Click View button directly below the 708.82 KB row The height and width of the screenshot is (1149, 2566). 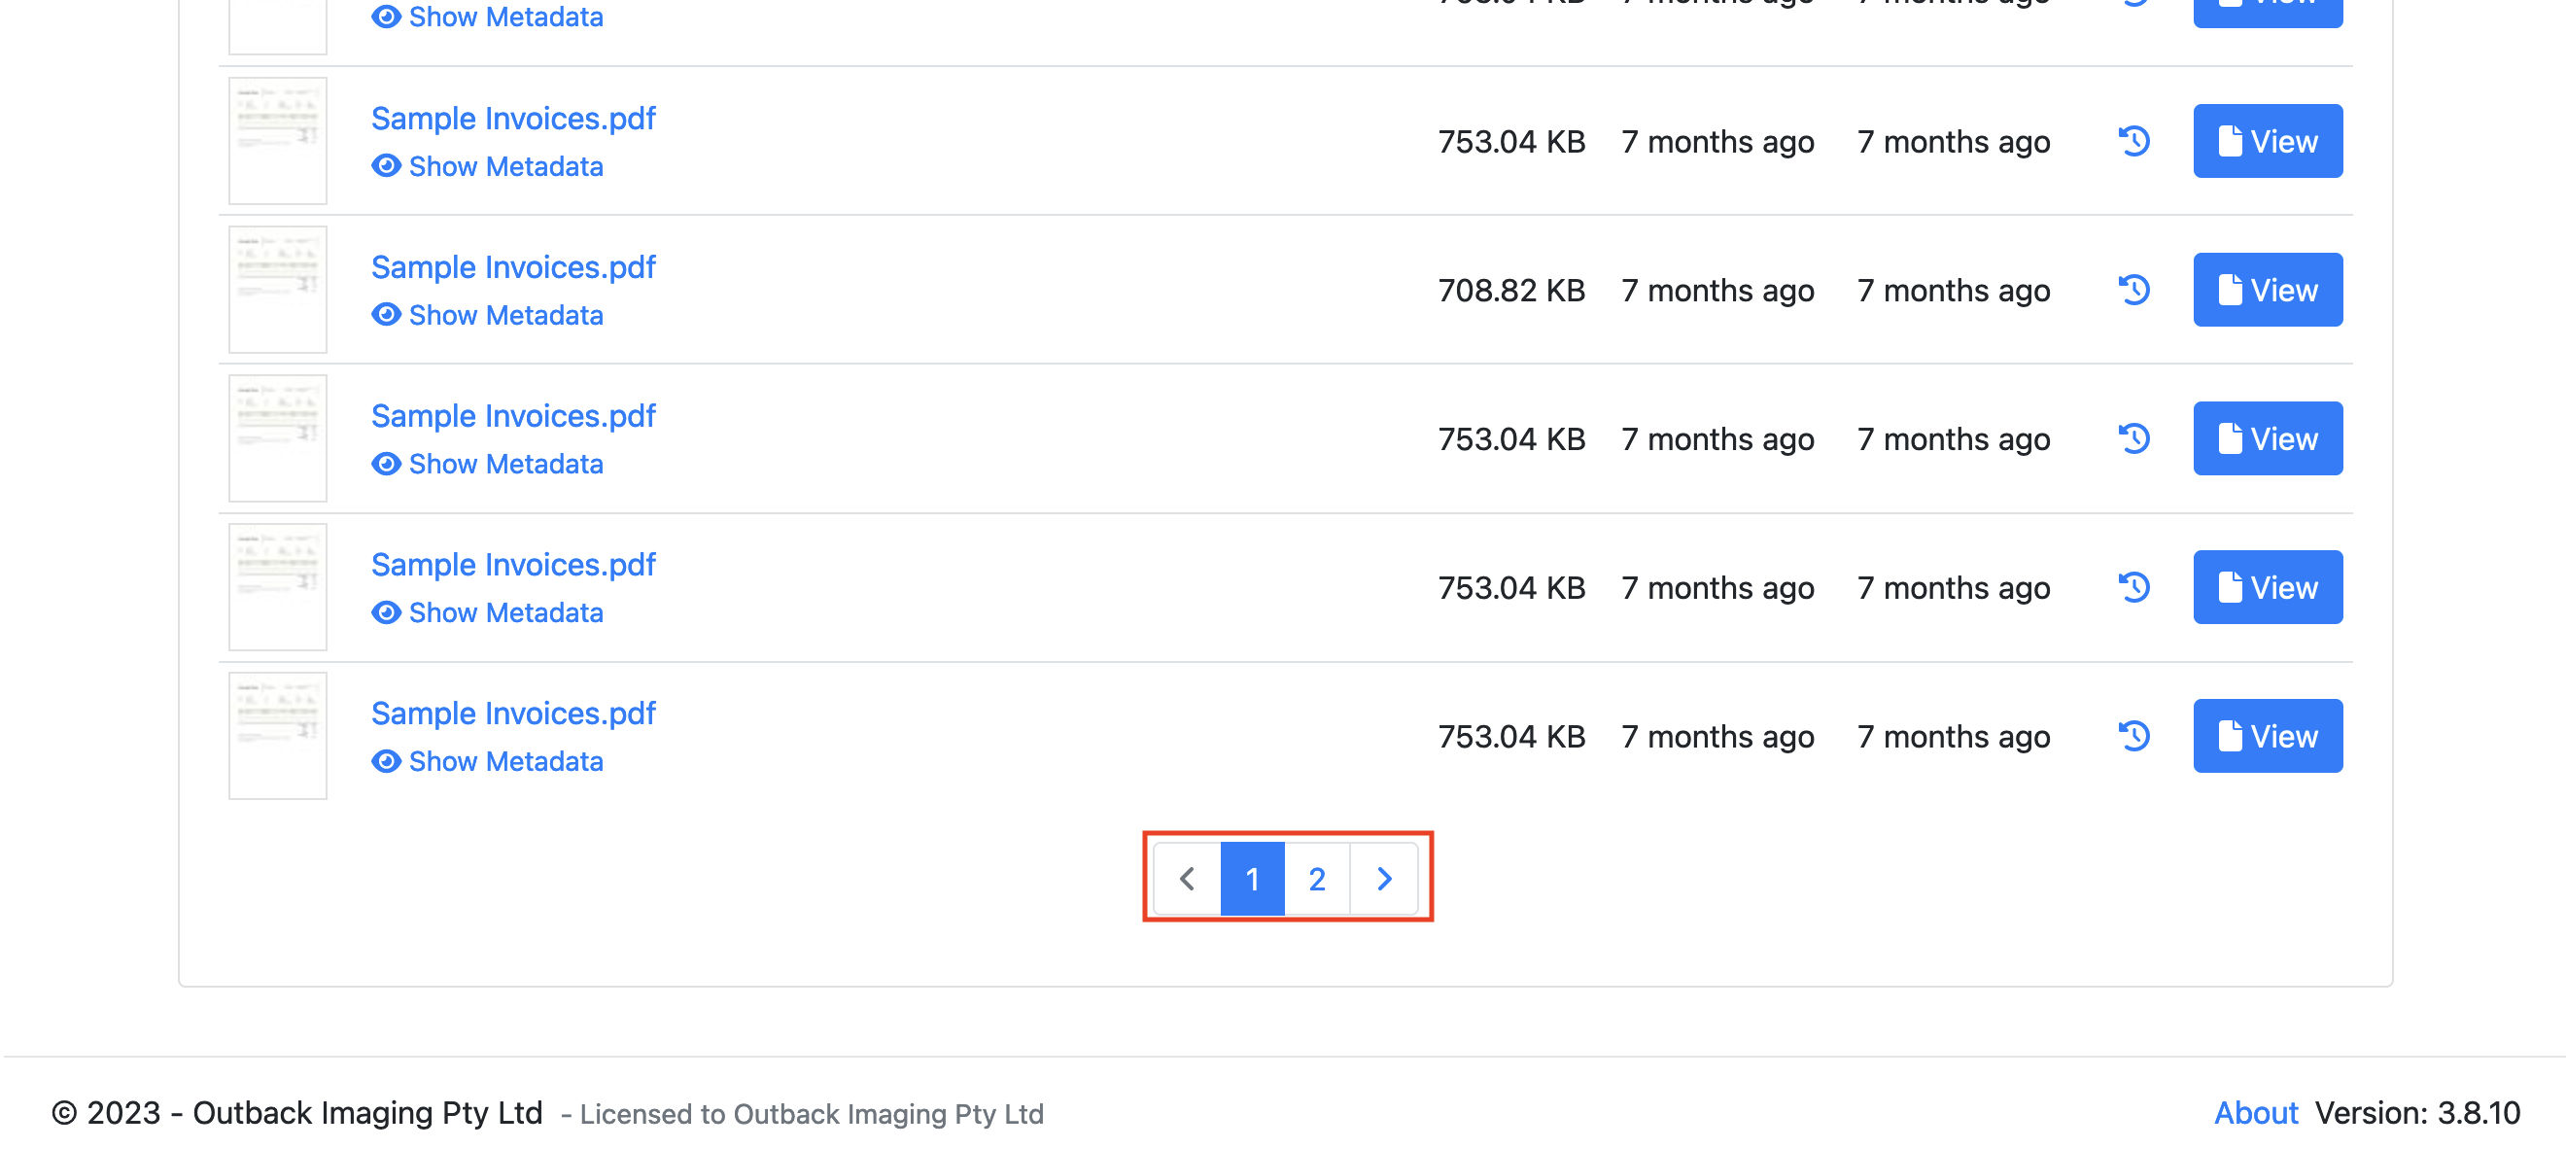tap(2268, 438)
